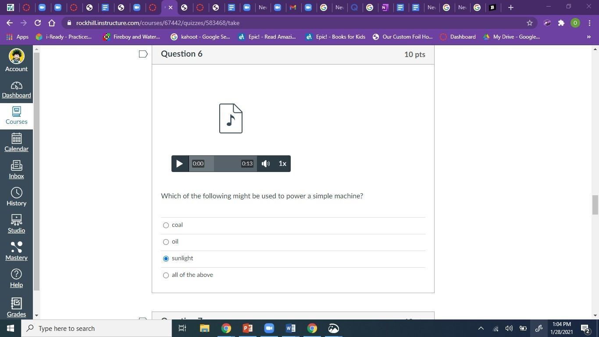Open the battery status flyout

click(523, 328)
